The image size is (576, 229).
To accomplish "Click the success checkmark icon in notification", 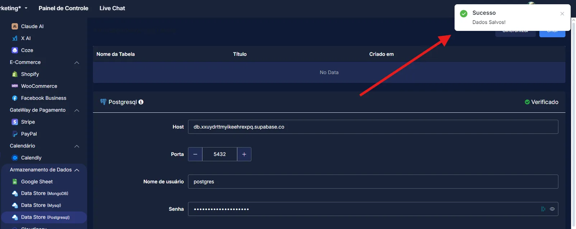I will point(464,13).
